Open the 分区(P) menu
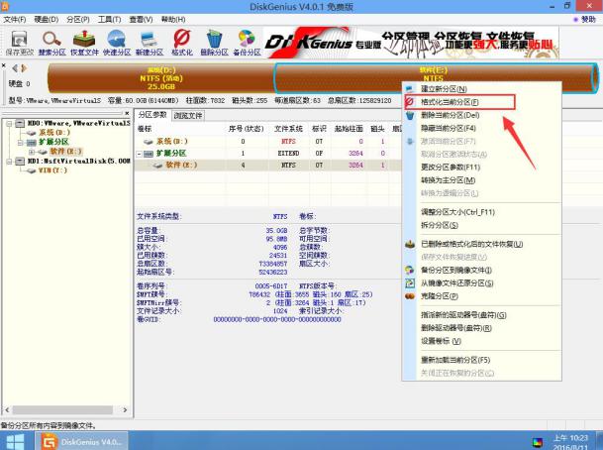The image size is (603, 450). [x=78, y=19]
